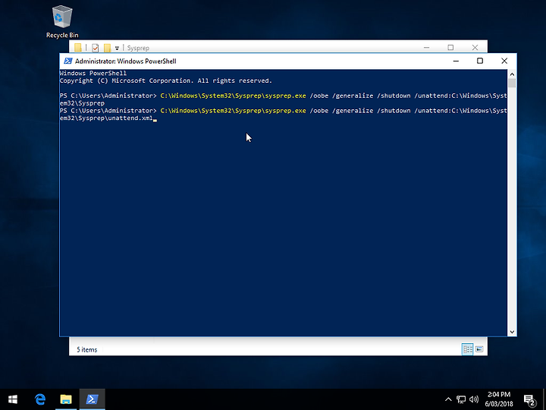Open the Windows Start menu
This screenshot has width=546, height=410.
pyautogui.click(x=13, y=399)
